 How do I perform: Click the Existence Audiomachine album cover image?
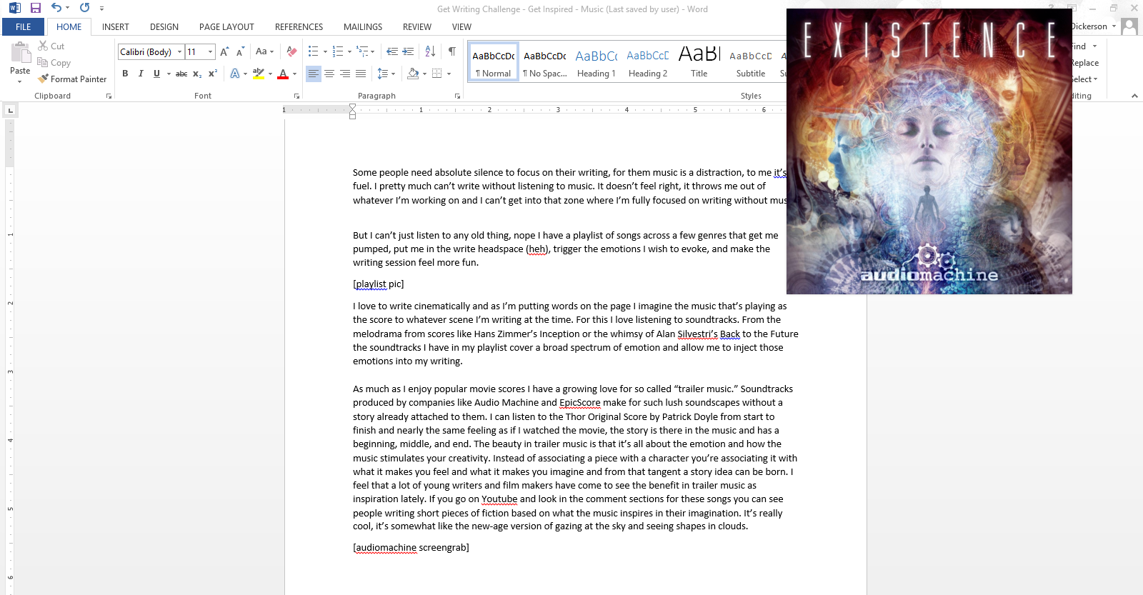pyautogui.click(x=929, y=151)
